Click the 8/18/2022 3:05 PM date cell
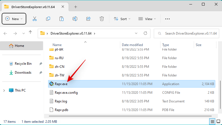Screen dimensions: 222x125 pos(135,101)
